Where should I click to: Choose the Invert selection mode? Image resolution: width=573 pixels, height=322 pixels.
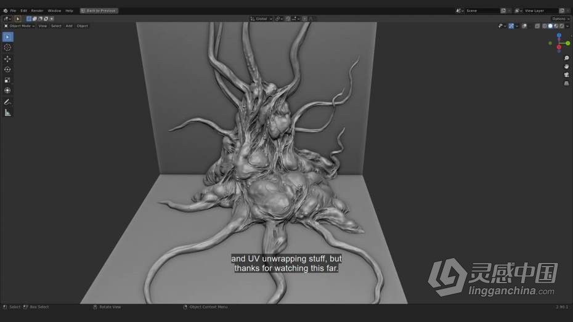(x=46, y=18)
